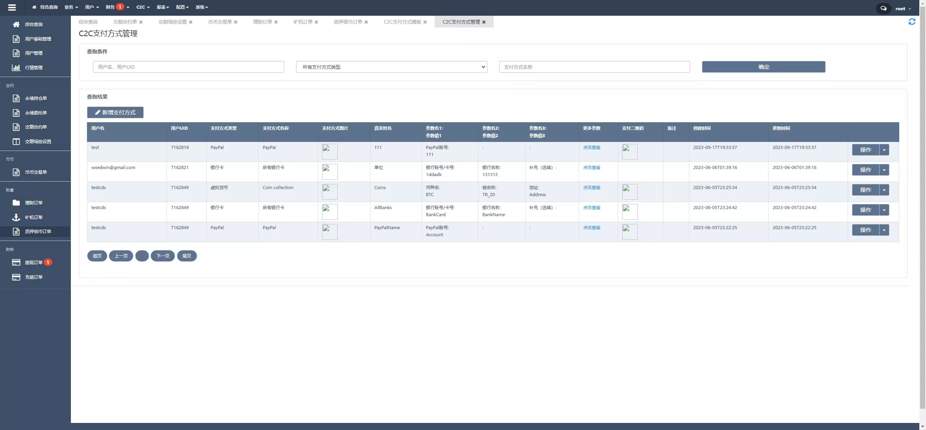Click the anchor icon for 矿机订单
The width and height of the screenshot is (926, 430).
point(16,217)
